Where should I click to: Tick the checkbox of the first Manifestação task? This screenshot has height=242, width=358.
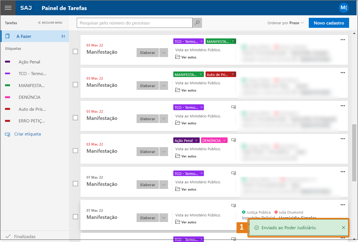point(75,52)
